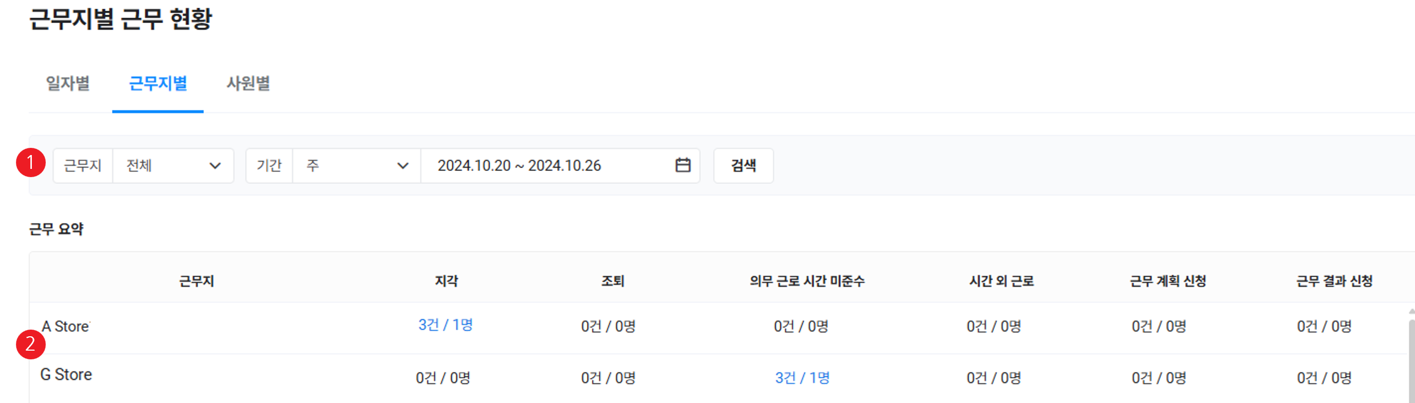Viewport: 1415px width, 403px height.
Task: Open the calendar date picker icon
Action: coord(682,165)
